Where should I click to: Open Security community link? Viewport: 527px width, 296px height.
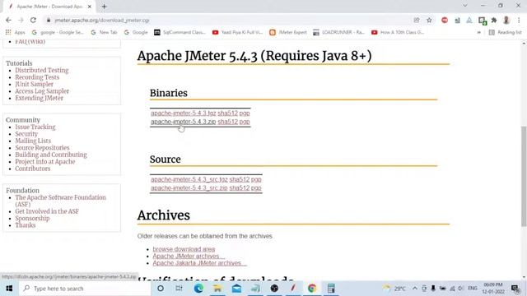point(26,134)
